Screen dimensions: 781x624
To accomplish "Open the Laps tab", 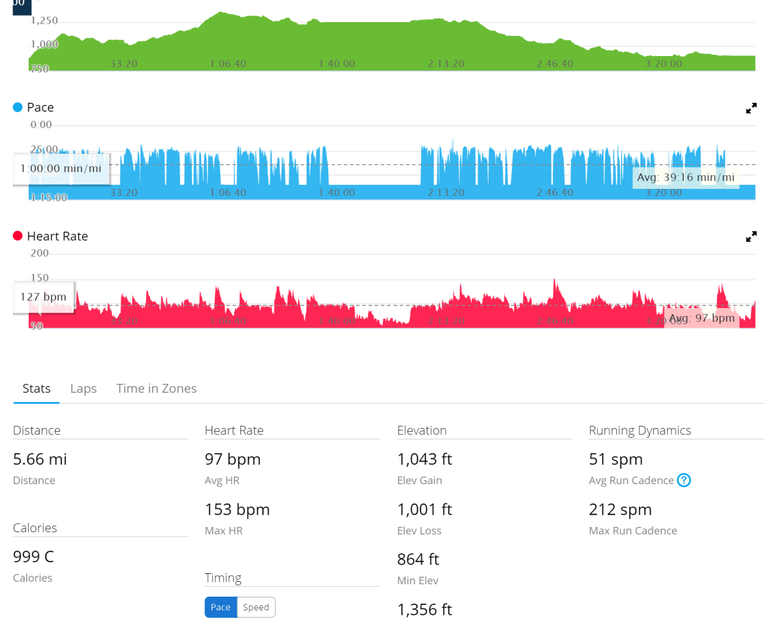I will coord(83,389).
